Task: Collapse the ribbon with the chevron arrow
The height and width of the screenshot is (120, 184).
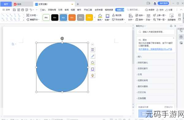Action: [181, 10]
